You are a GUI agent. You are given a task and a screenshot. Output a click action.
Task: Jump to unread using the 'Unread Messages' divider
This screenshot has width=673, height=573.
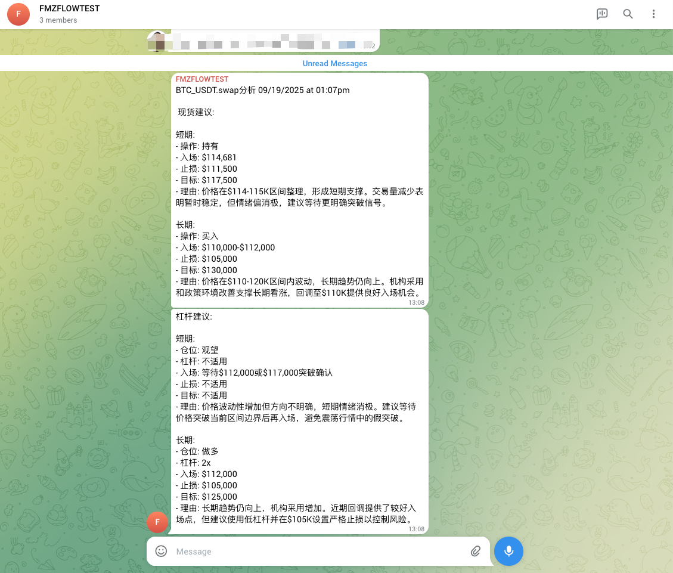(x=335, y=63)
